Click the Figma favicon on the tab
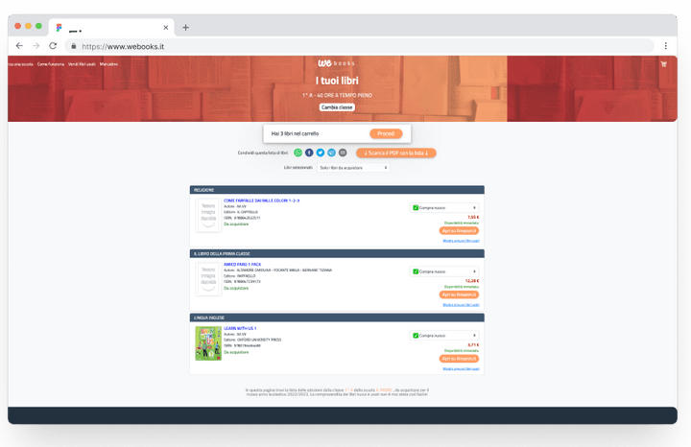The width and height of the screenshot is (691, 447). pyautogui.click(x=60, y=27)
